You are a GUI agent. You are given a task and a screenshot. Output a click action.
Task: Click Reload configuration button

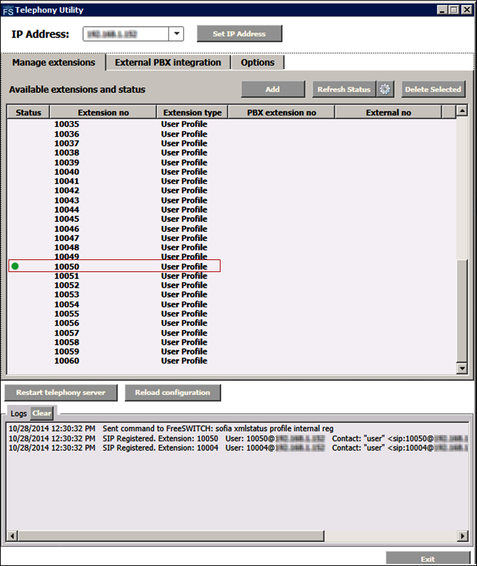pyautogui.click(x=173, y=393)
